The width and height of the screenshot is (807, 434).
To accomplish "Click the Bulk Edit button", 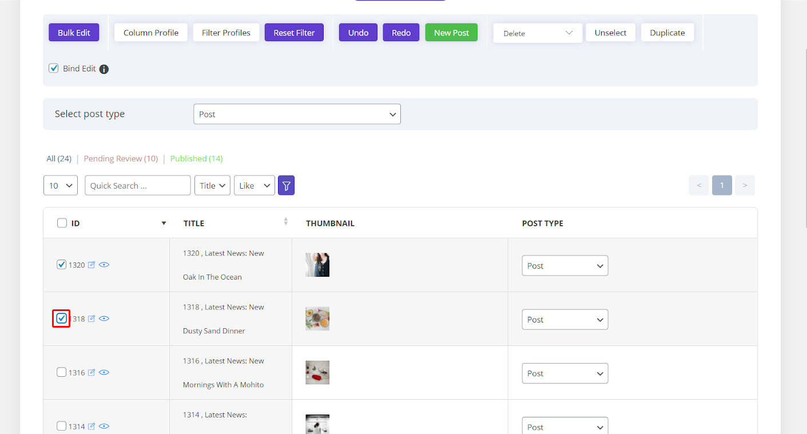I will coord(74,33).
